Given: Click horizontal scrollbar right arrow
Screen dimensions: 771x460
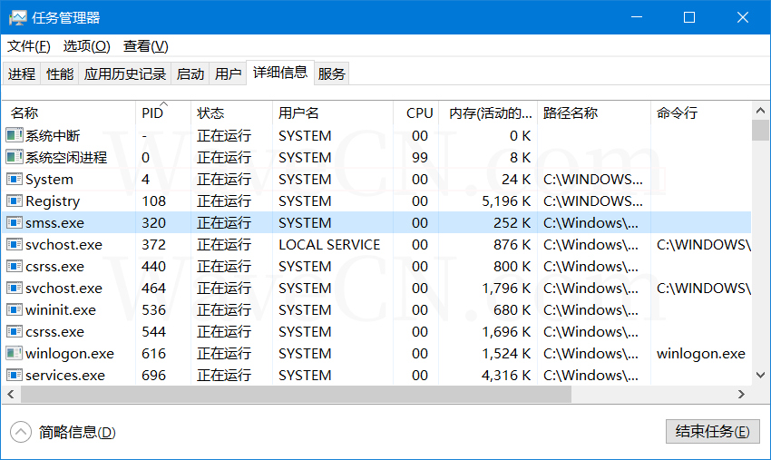Looking at the screenshot, I should coord(741,394).
